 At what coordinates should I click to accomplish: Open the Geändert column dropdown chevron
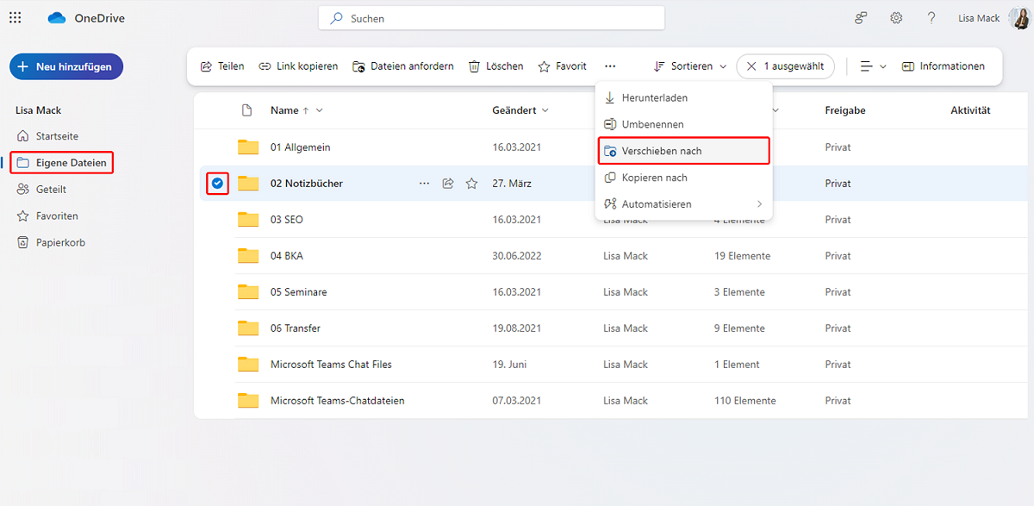click(546, 110)
